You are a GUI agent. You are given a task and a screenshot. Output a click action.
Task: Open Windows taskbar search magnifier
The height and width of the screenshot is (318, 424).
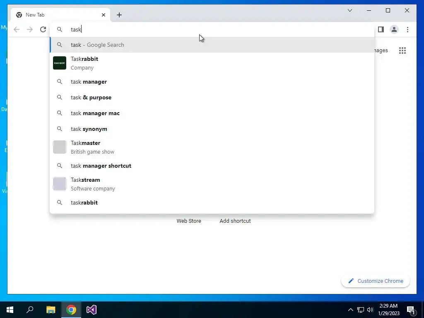pyautogui.click(x=30, y=310)
